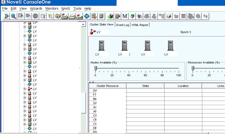Click the grayed-out footprints icon
The image size is (225, 134).
pos(205,16)
